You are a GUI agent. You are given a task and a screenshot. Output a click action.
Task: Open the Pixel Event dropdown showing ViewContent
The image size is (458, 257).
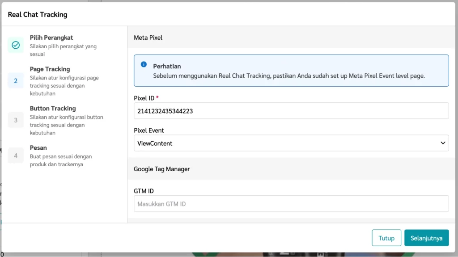[x=291, y=143]
